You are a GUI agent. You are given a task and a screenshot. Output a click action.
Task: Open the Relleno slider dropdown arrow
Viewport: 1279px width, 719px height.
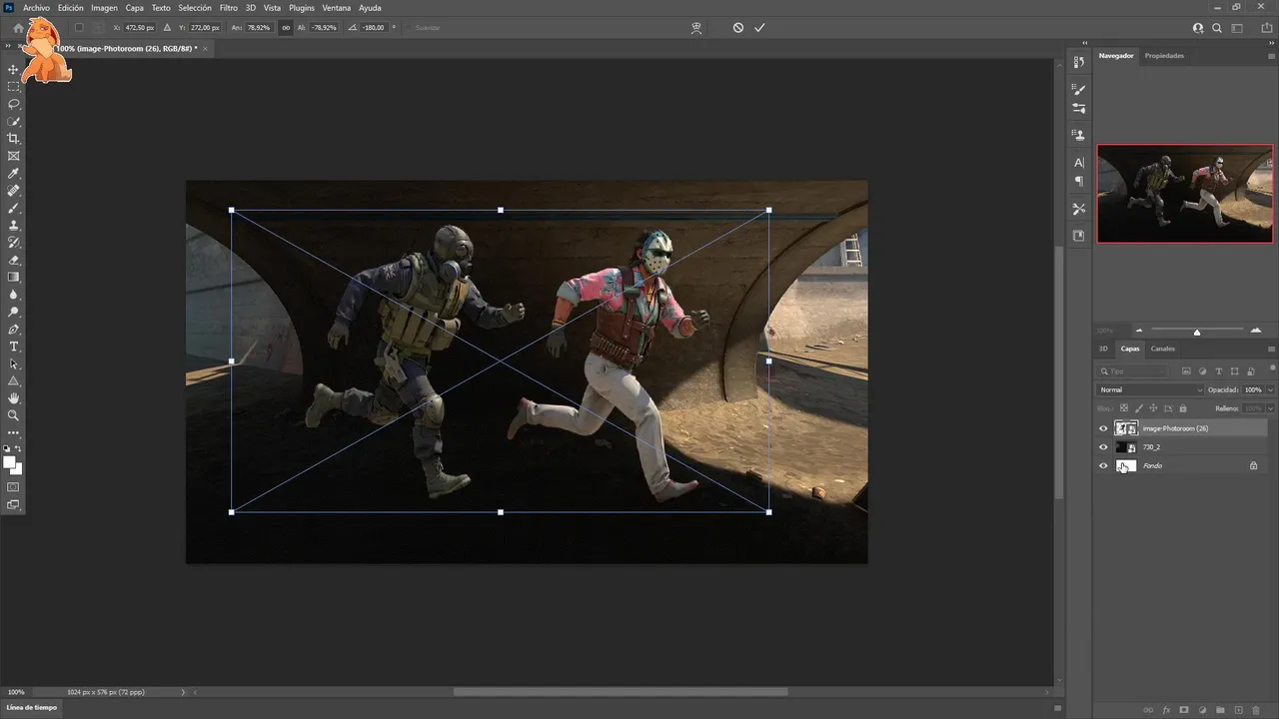click(x=1270, y=408)
